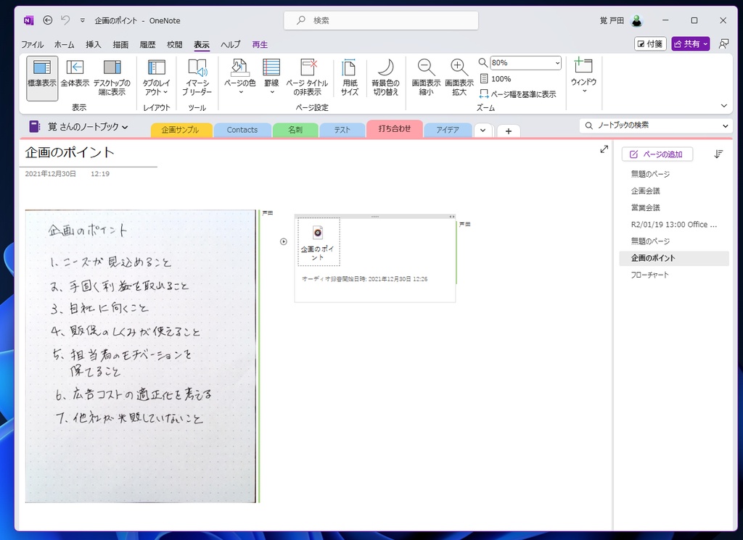Click the OneNote app icon in title bar
743x540 pixels.
click(x=28, y=20)
